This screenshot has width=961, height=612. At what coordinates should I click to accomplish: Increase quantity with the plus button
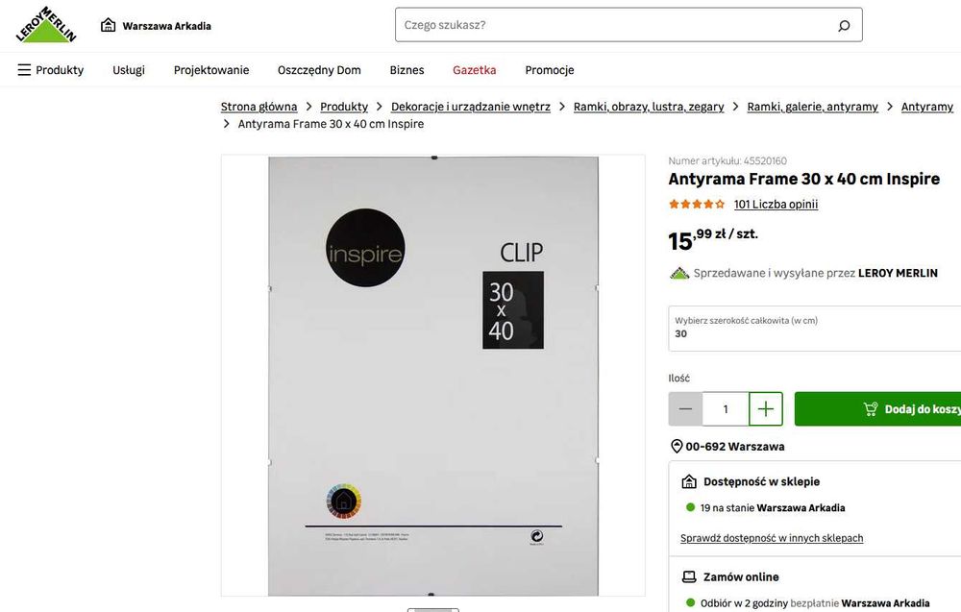tap(766, 408)
